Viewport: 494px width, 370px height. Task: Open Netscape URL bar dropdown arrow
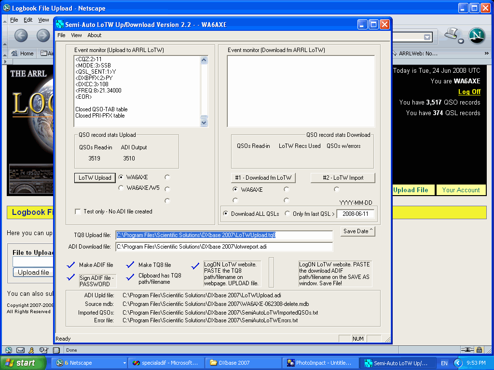(427, 37)
